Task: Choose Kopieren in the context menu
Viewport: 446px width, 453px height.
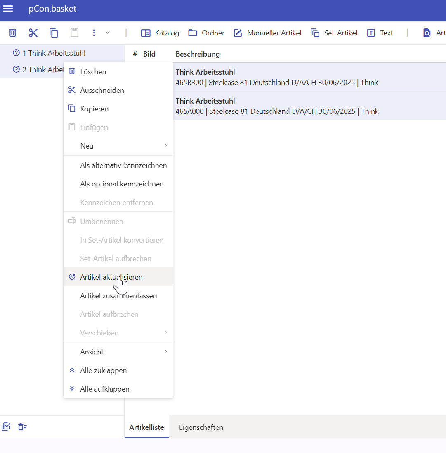Action: coord(118,109)
